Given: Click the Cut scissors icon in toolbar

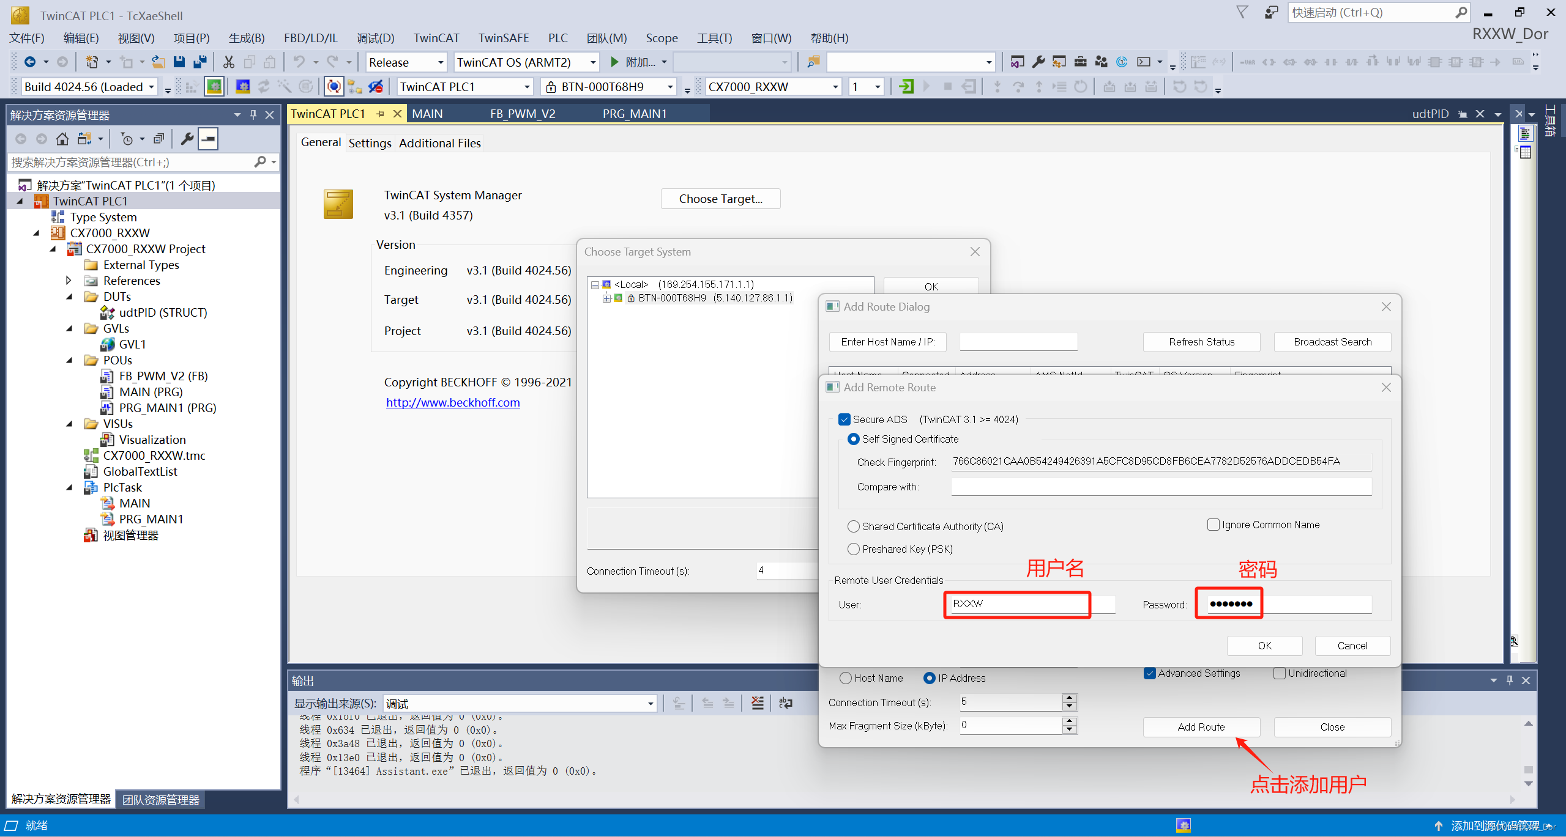Looking at the screenshot, I should [228, 62].
